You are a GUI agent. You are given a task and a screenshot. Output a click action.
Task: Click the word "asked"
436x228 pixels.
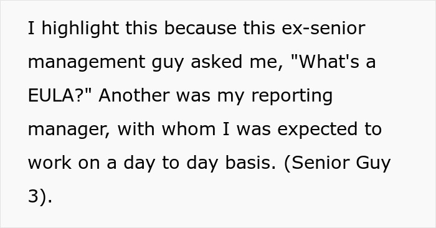216,62
